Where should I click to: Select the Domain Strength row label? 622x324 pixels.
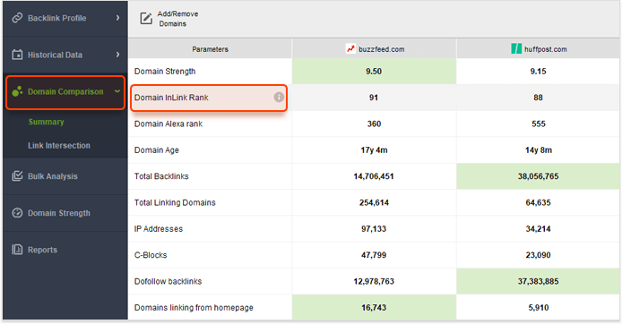click(165, 72)
